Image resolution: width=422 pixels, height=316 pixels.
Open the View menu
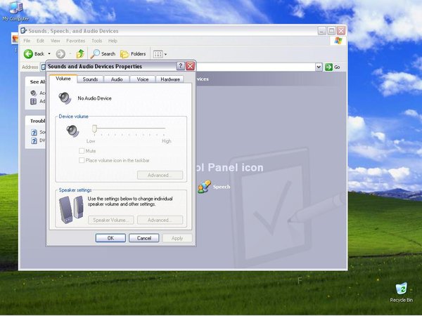[x=55, y=41]
